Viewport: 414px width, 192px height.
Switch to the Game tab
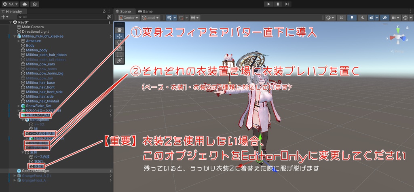[x=146, y=11]
